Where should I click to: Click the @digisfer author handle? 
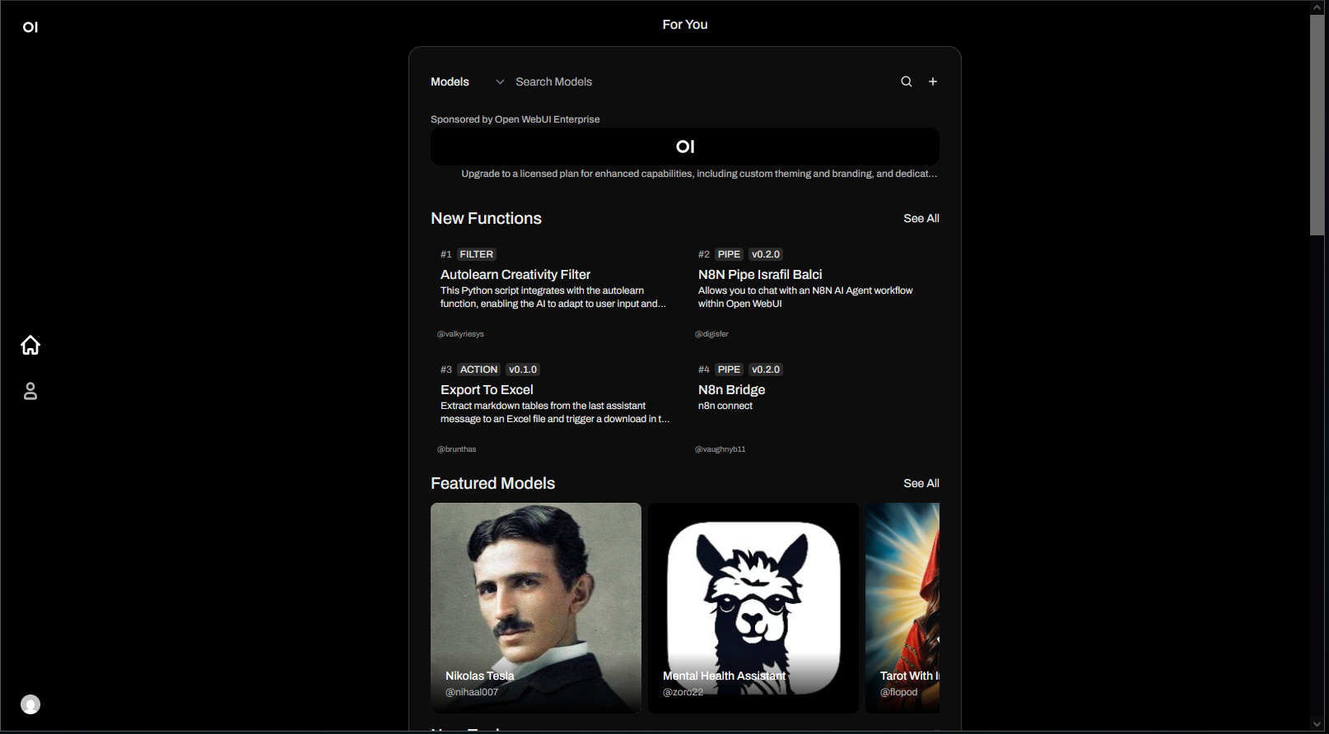click(x=711, y=334)
